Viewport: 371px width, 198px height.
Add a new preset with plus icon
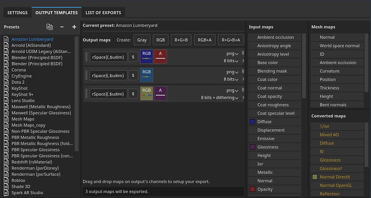pos(74,27)
